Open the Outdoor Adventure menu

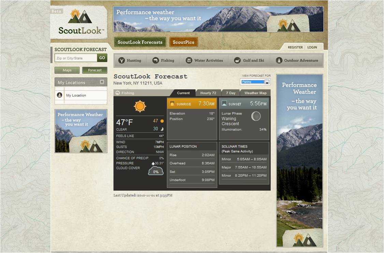point(297,60)
